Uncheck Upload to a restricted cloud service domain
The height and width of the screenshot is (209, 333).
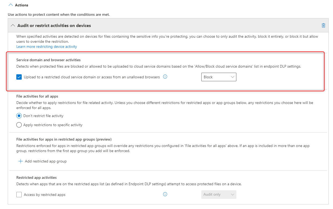click(x=19, y=77)
